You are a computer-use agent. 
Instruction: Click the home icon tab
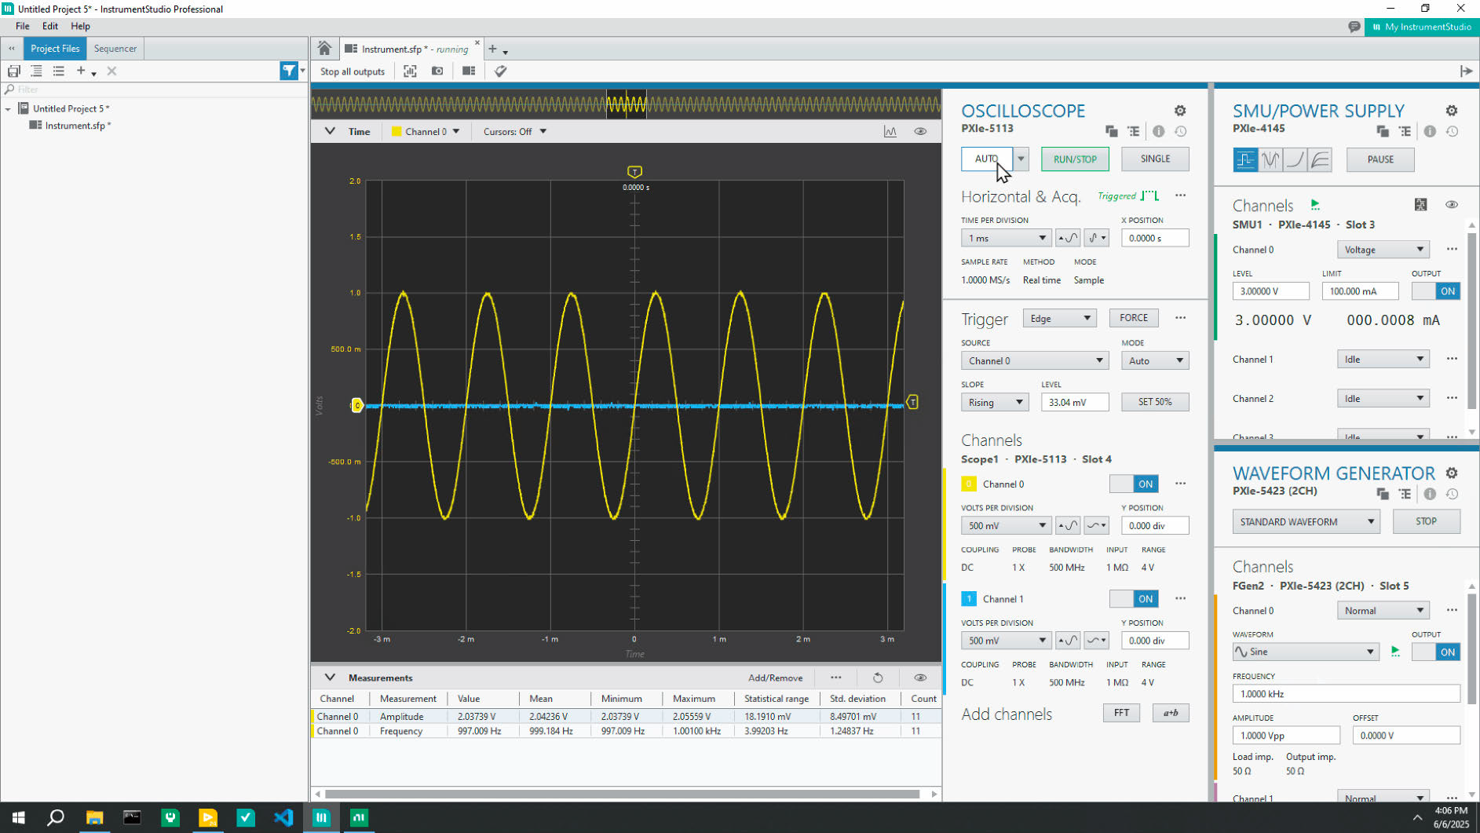coord(324,49)
